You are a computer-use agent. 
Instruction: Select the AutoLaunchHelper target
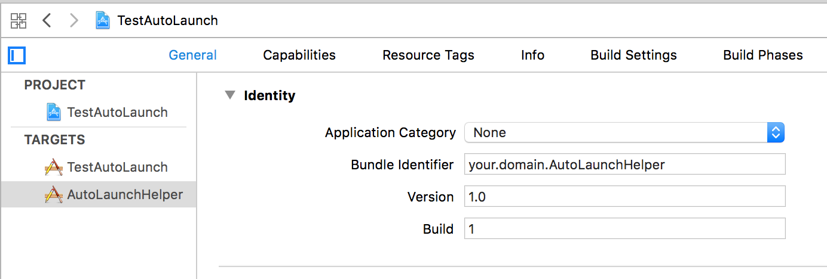point(99,194)
